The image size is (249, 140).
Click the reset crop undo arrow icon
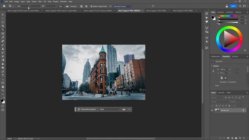(153, 6)
